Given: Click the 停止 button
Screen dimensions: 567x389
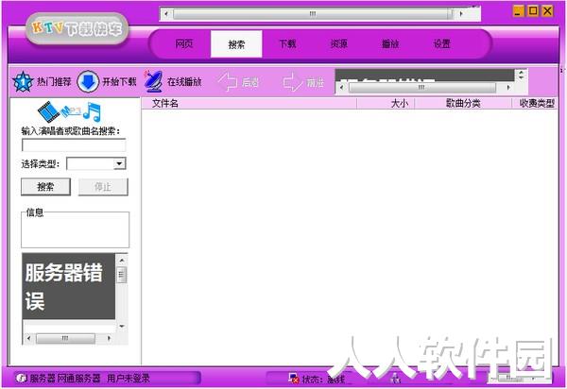Looking at the screenshot, I should coord(103,187).
